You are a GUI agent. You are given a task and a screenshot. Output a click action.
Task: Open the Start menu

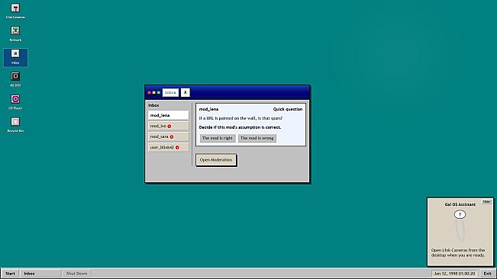[x=10, y=274]
